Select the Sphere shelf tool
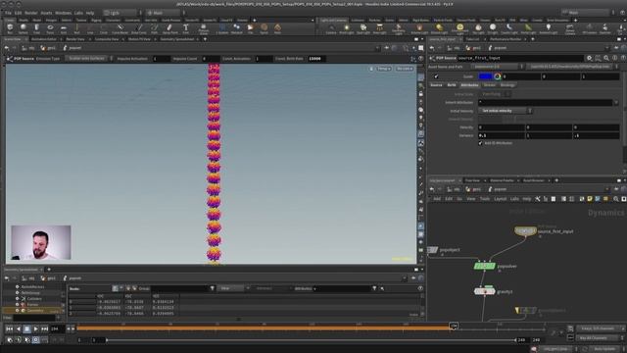The image size is (627, 353). point(24,28)
